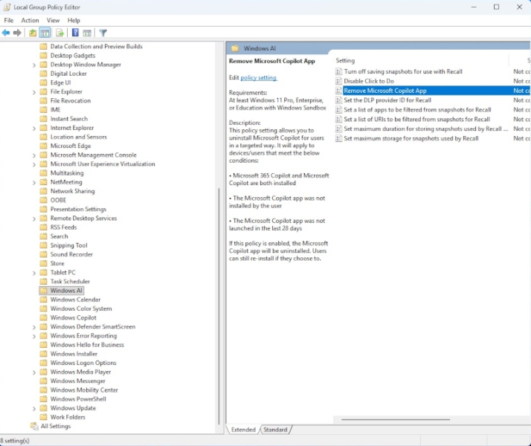Expand the Desktop Window Manager node
The height and width of the screenshot is (446, 531).
tap(34, 65)
